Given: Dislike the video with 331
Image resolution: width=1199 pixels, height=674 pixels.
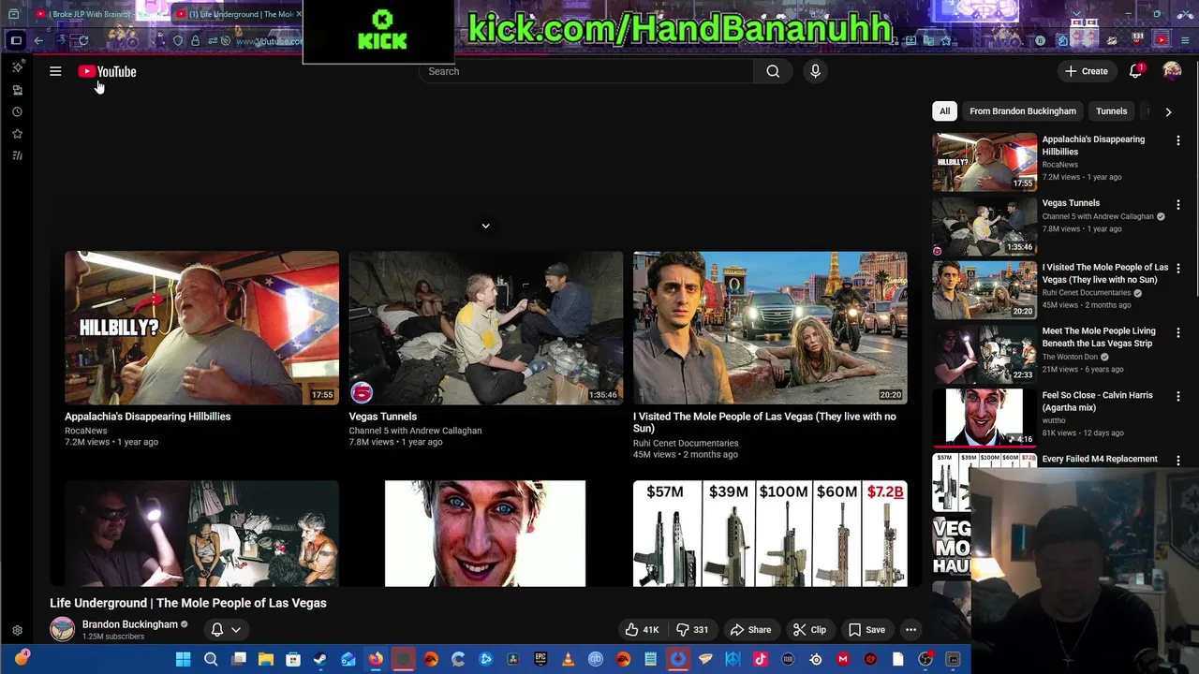Looking at the screenshot, I should (x=692, y=630).
